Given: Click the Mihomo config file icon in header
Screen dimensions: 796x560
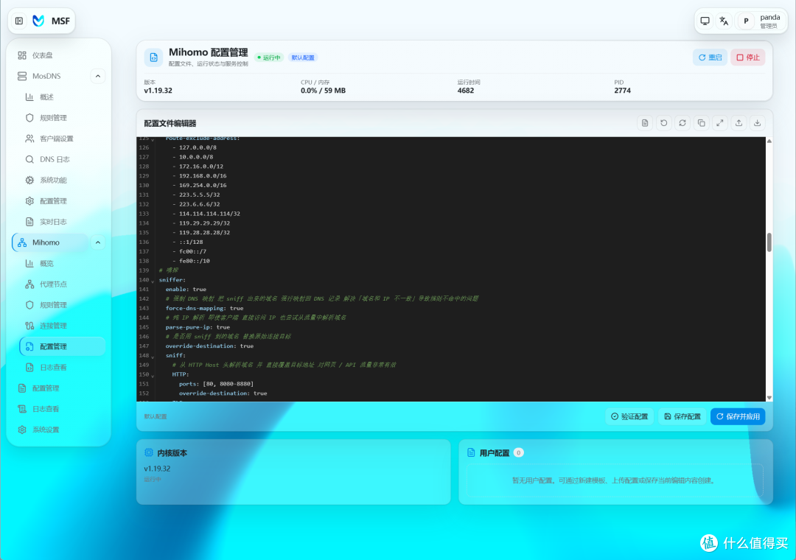Looking at the screenshot, I should tap(154, 57).
